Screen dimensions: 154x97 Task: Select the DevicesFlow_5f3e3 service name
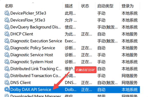click(x=28, y=20)
